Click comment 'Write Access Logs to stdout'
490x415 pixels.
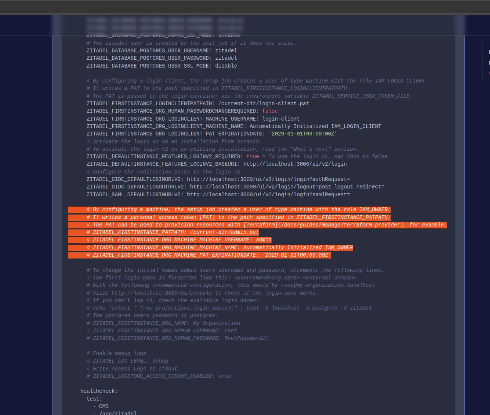pyautogui.click(x=133, y=369)
